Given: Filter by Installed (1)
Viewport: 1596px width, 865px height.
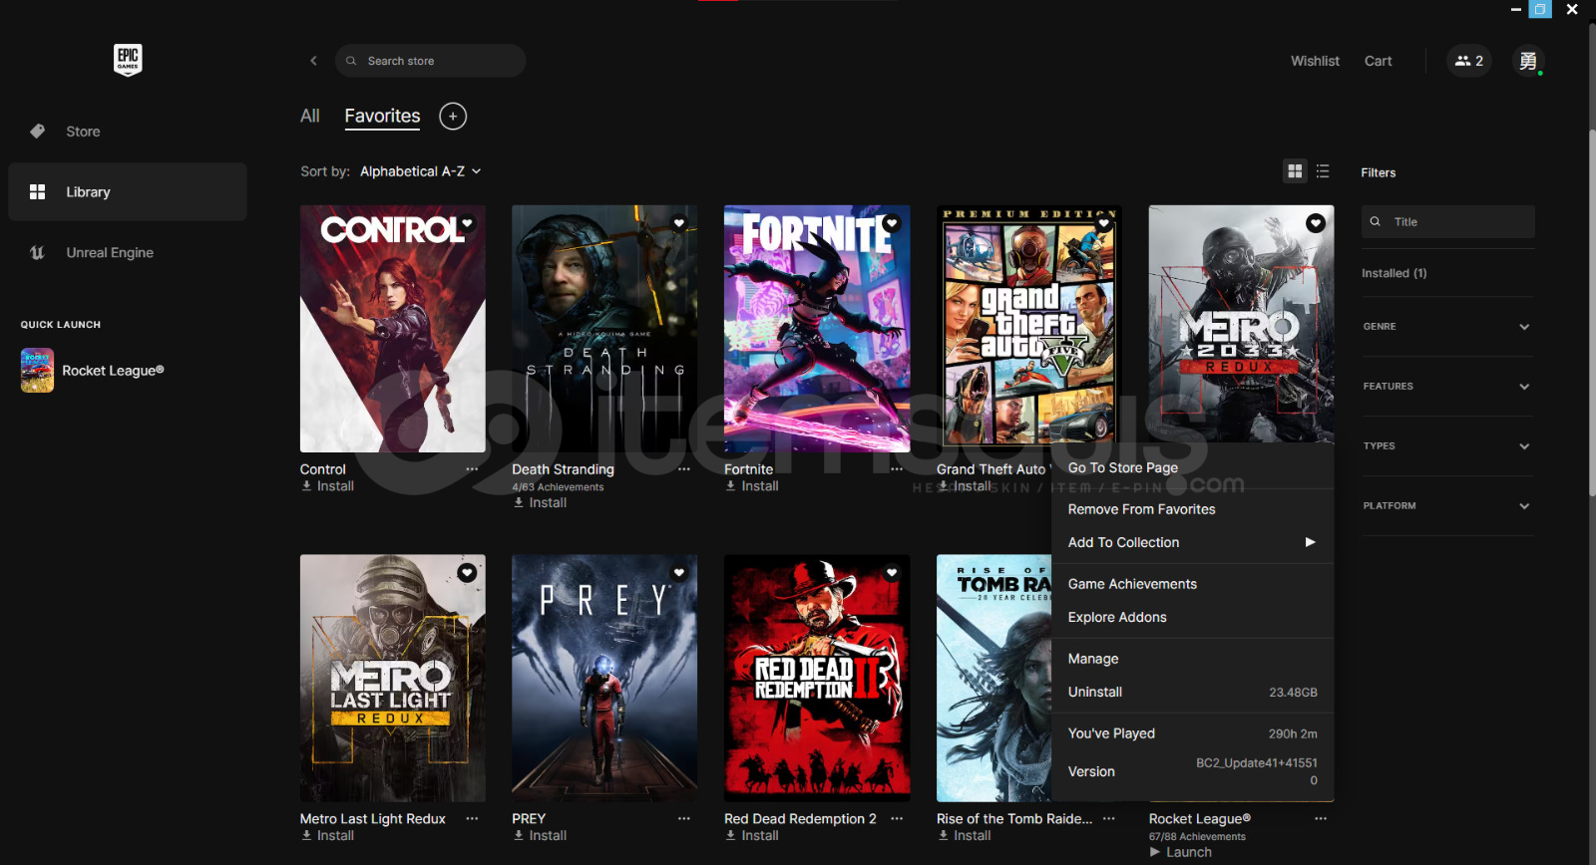Looking at the screenshot, I should [x=1394, y=273].
